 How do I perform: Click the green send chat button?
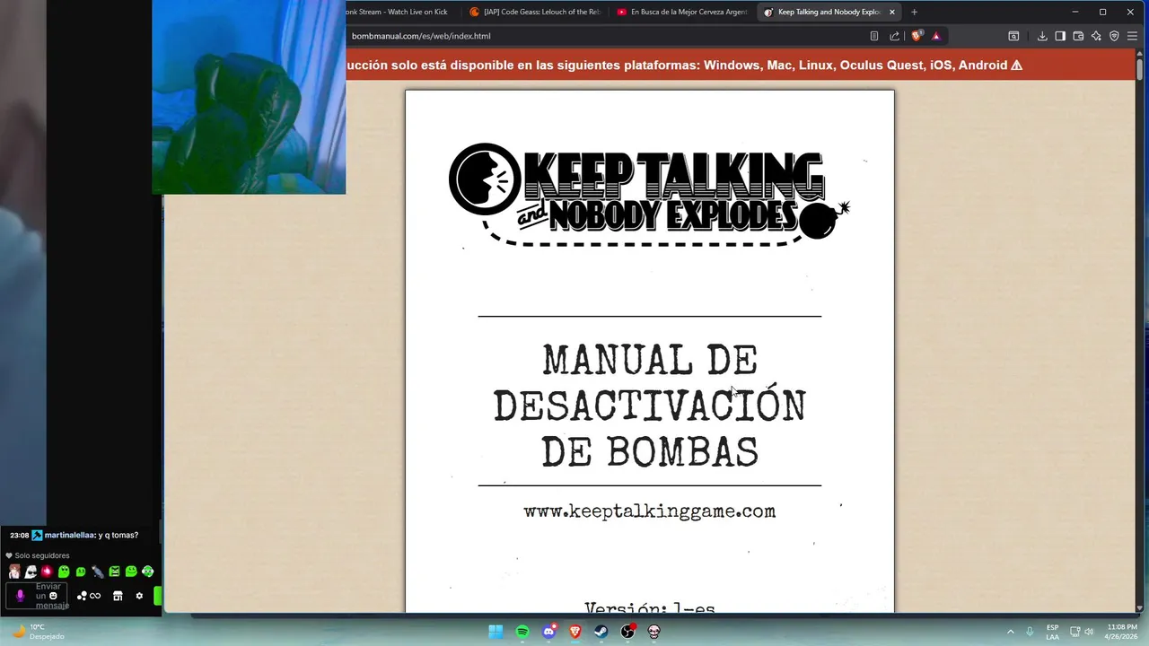[x=158, y=596]
